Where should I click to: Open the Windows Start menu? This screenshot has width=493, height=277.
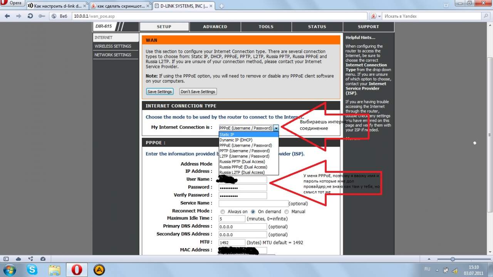tap(9, 270)
